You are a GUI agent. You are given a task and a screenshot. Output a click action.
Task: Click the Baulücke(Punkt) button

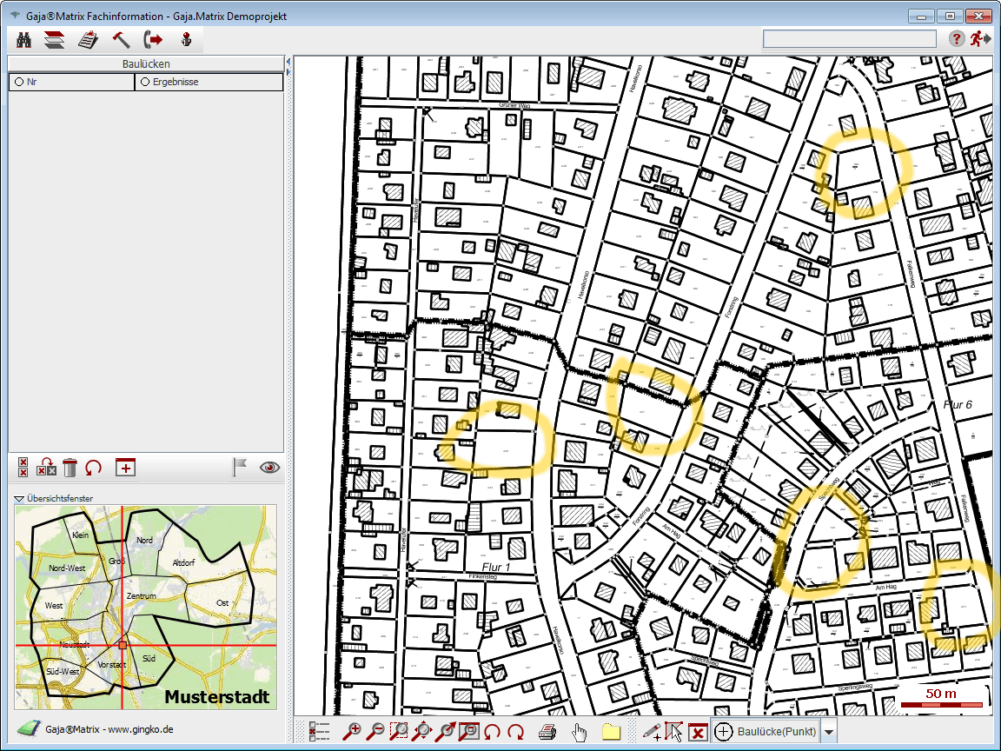765,732
